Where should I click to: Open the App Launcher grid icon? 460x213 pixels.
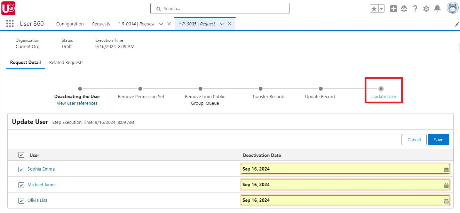[10, 24]
